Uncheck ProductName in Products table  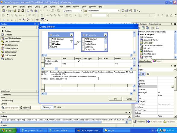coord(83,44)
